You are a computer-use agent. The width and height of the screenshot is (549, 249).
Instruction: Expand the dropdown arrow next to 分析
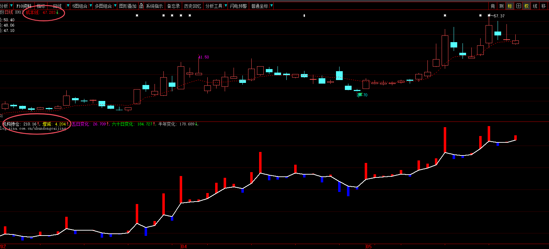pyautogui.click(x=11, y=6)
